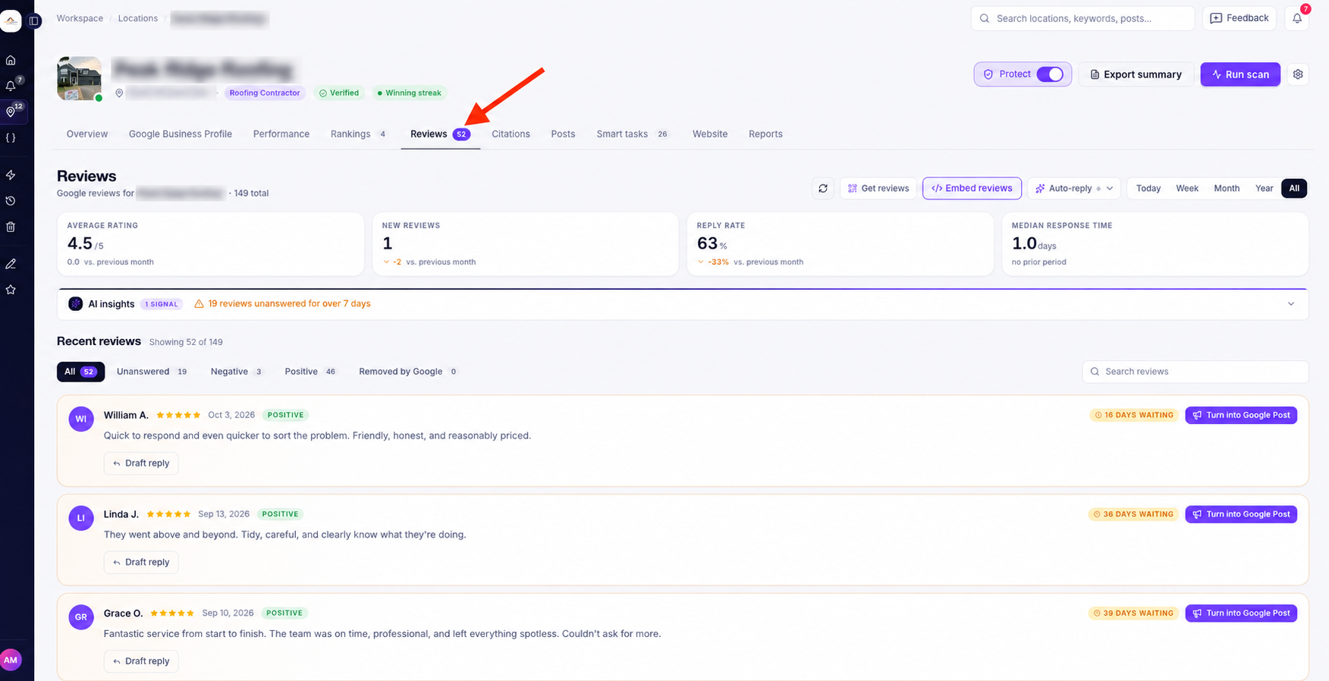Turn William A.'s review into Google Post
Image resolution: width=1329 pixels, height=681 pixels.
tap(1241, 415)
